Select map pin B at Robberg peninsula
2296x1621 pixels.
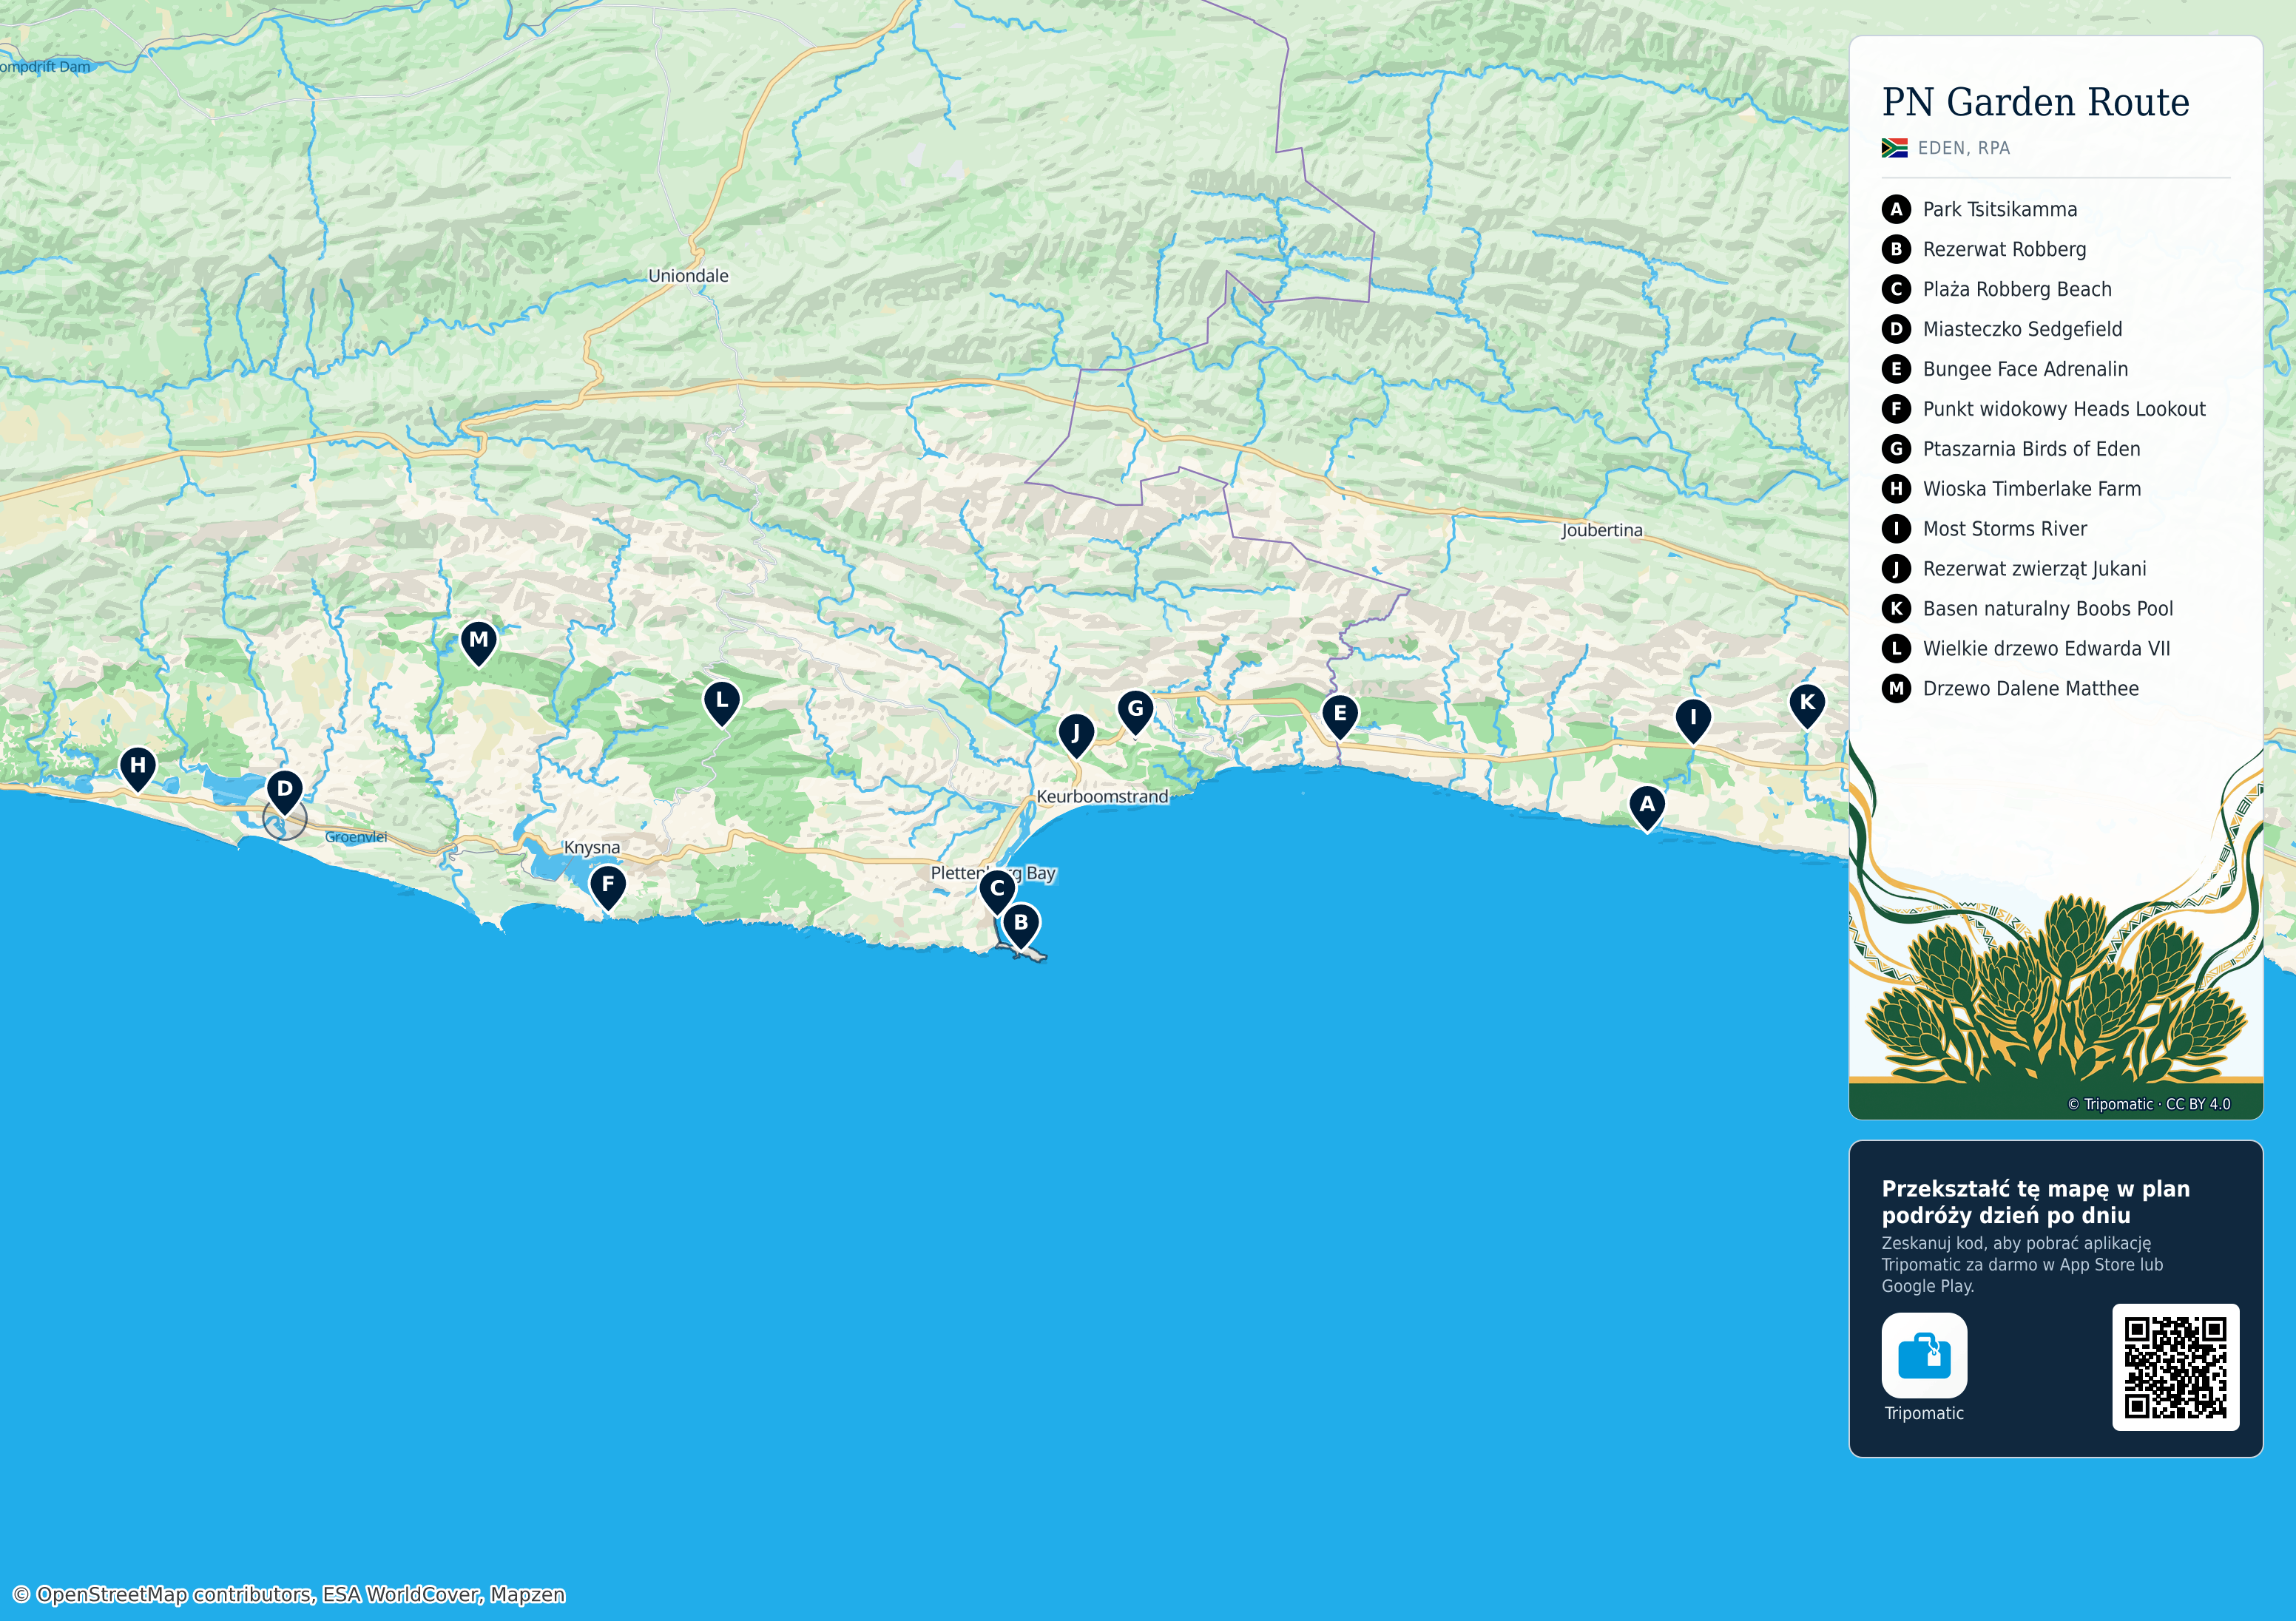click(1021, 925)
